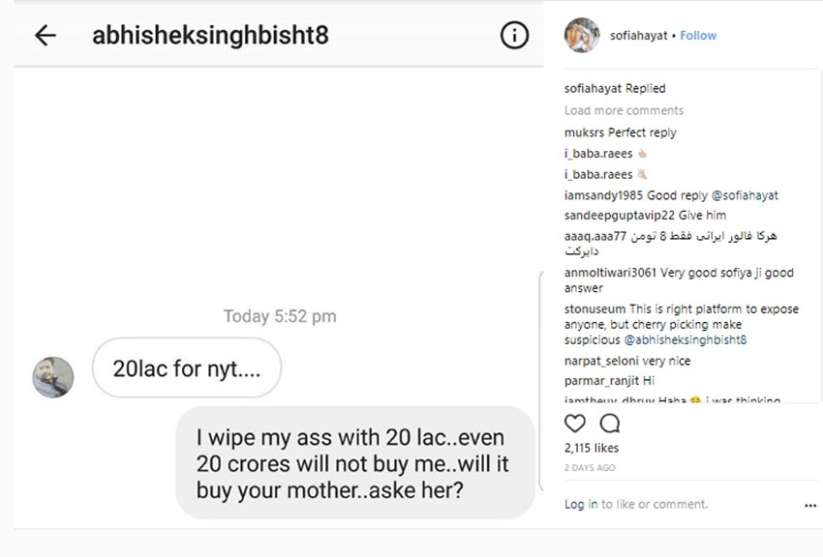Click the 2 DAYS AGO timestamp
This screenshot has height=557, width=823.
pyautogui.click(x=590, y=468)
